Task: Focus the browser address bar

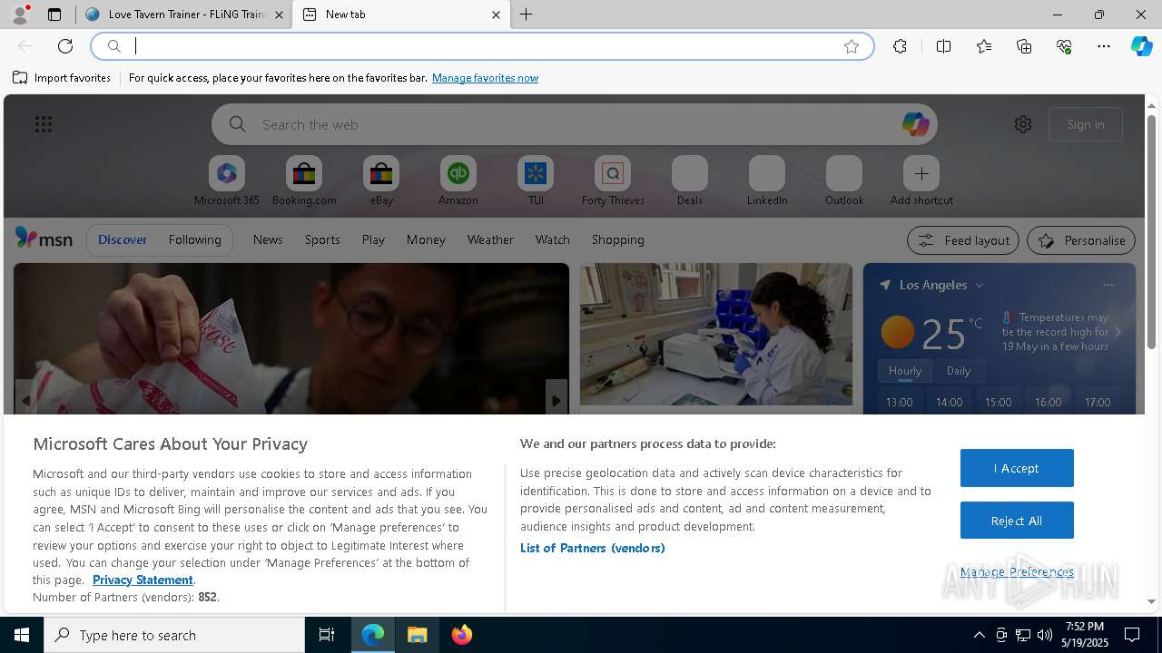Action: pyautogui.click(x=482, y=46)
